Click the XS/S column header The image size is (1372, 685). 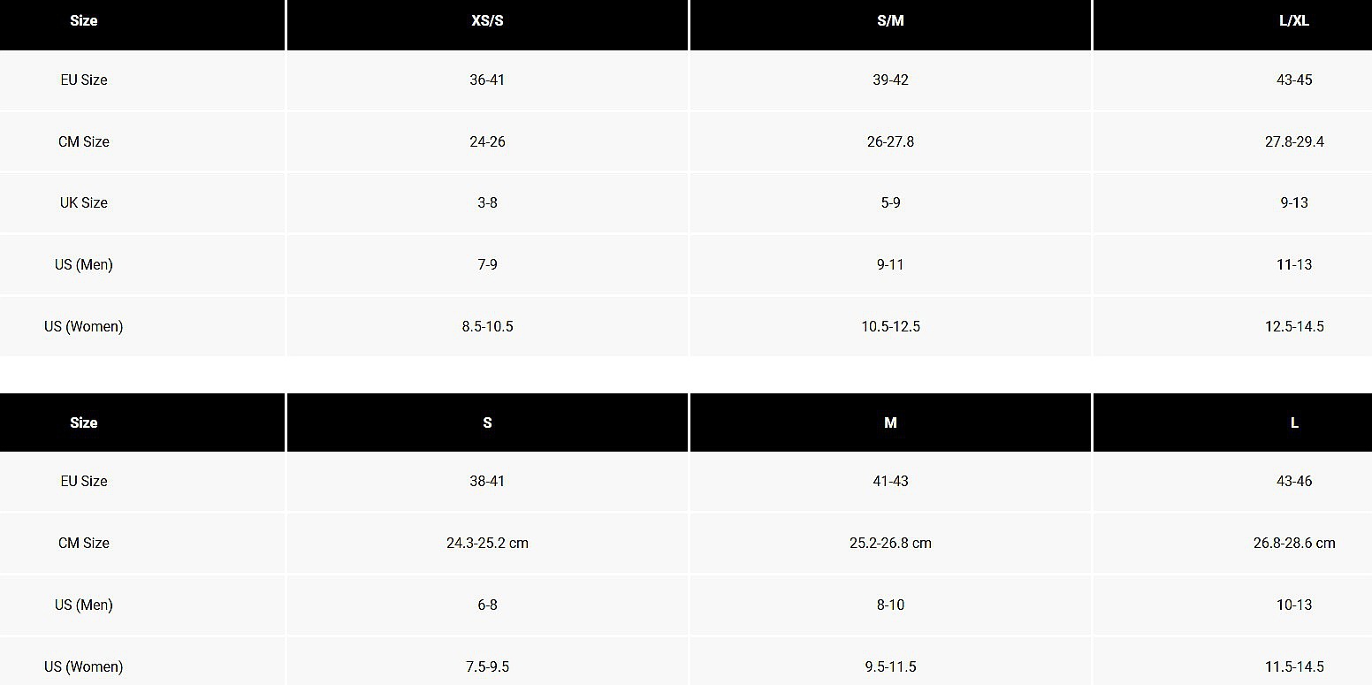487,21
